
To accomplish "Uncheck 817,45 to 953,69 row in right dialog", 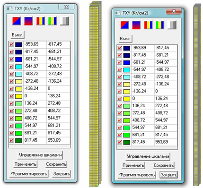I will point(120,142).
